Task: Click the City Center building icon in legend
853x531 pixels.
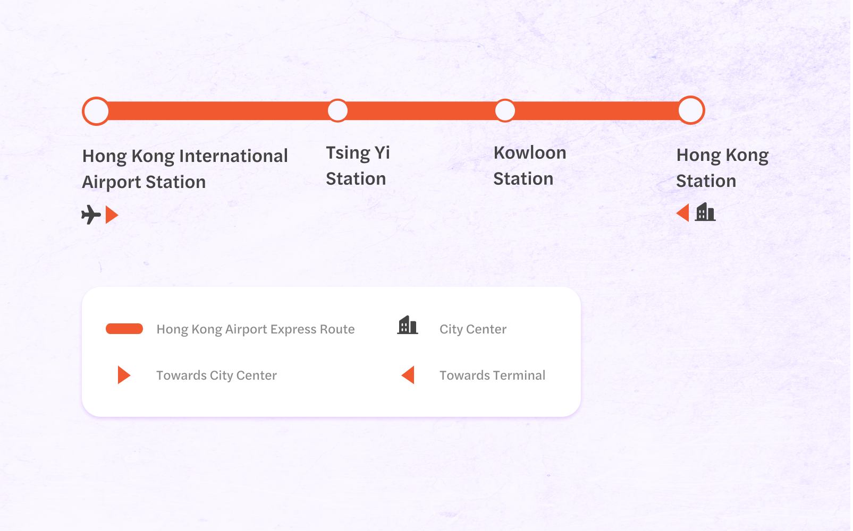Action: [408, 325]
